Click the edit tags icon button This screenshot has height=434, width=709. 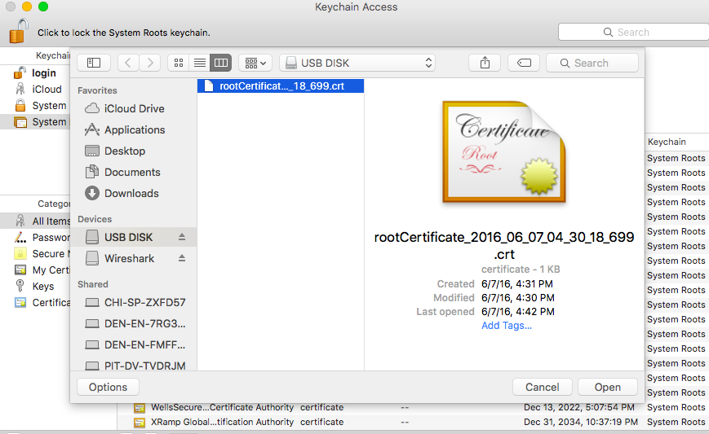pos(523,63)
